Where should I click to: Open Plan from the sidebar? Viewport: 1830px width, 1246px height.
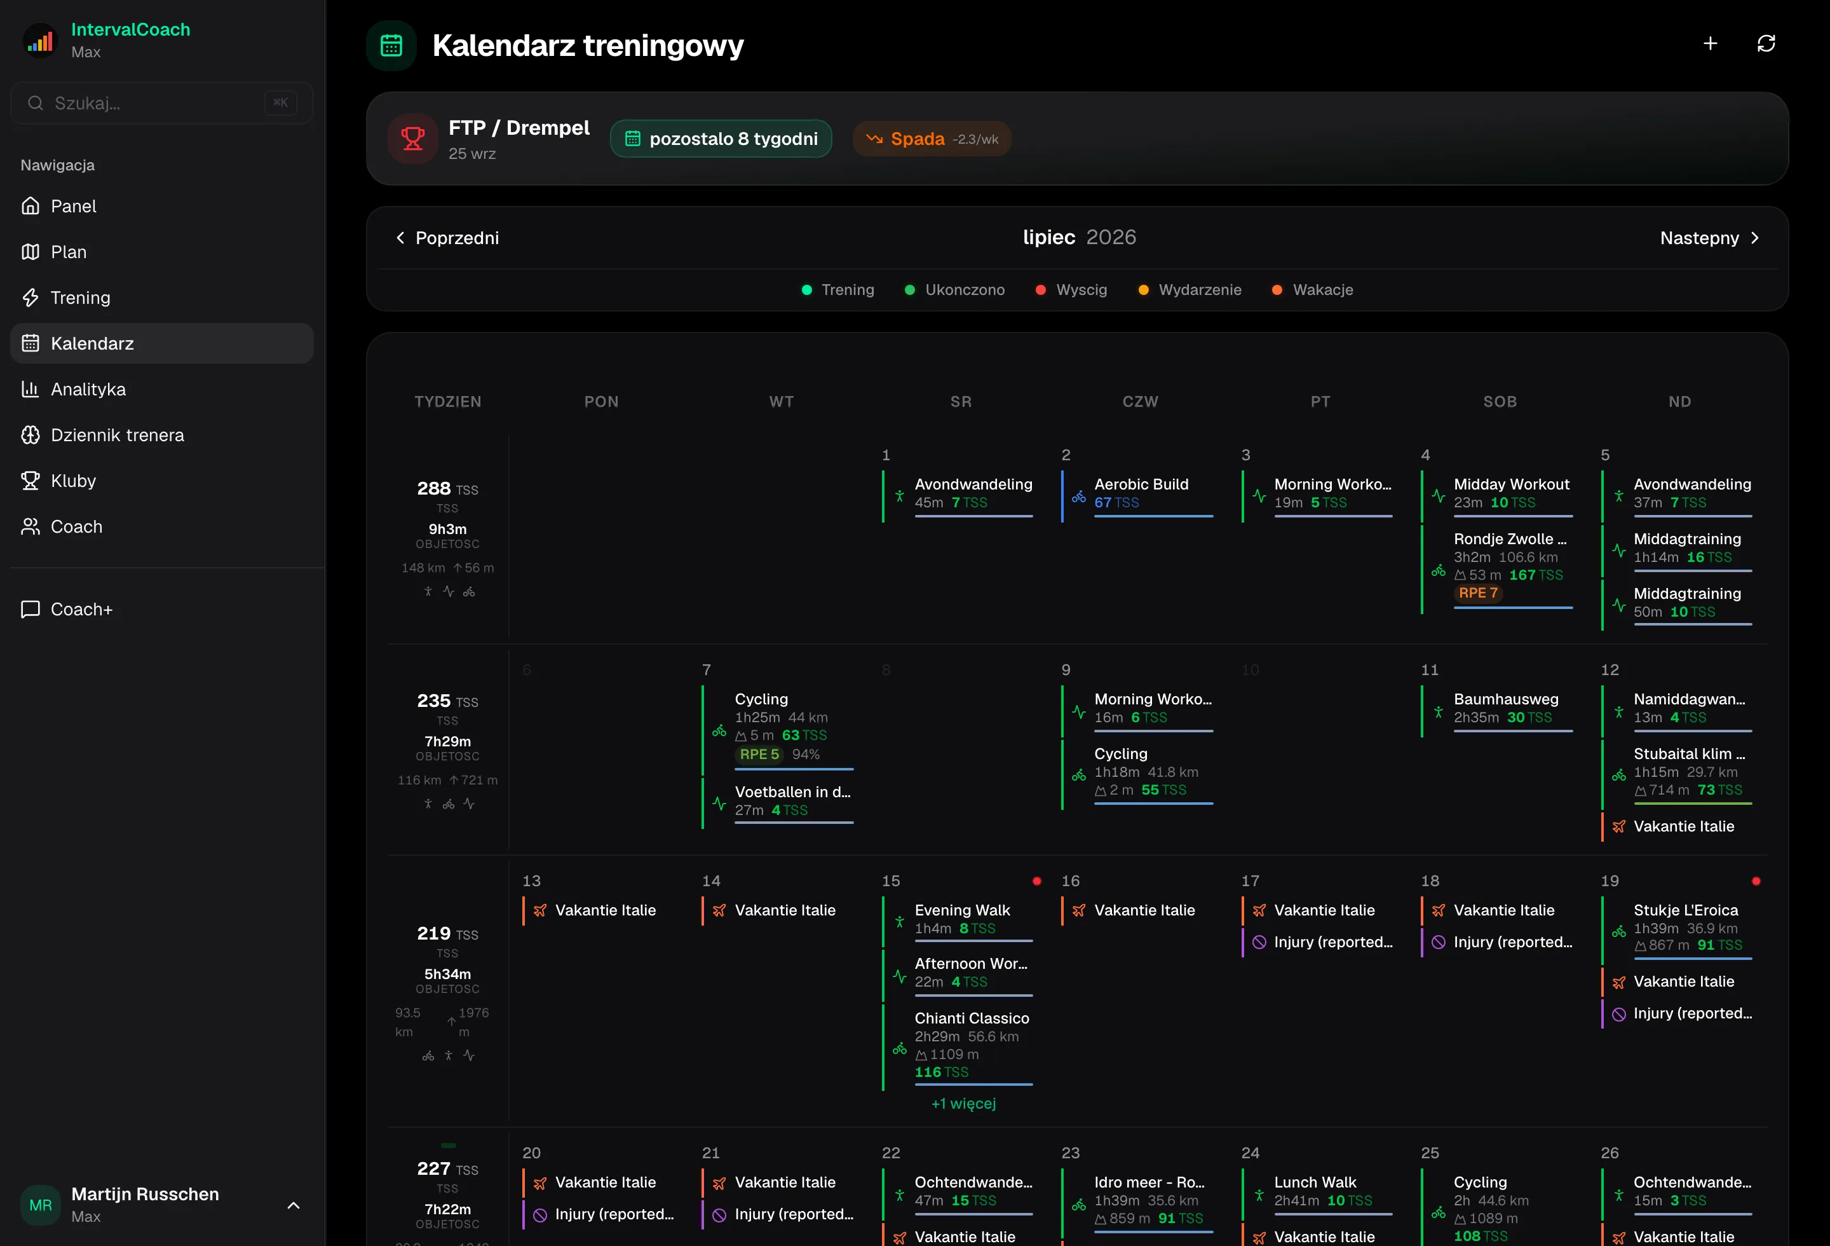coord(161,252)
